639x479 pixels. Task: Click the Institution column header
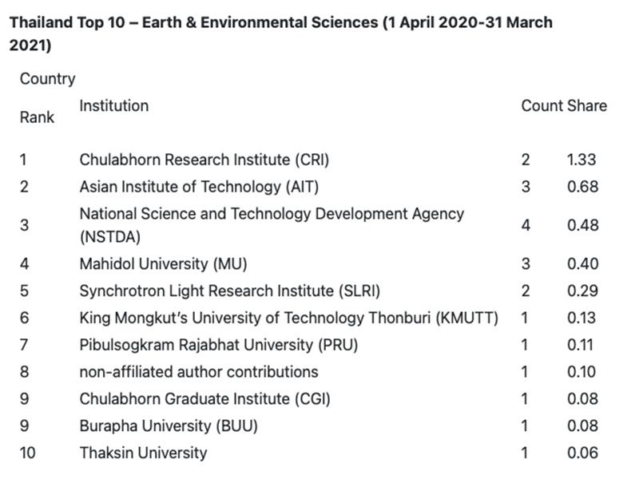click(x=113, y=105)
